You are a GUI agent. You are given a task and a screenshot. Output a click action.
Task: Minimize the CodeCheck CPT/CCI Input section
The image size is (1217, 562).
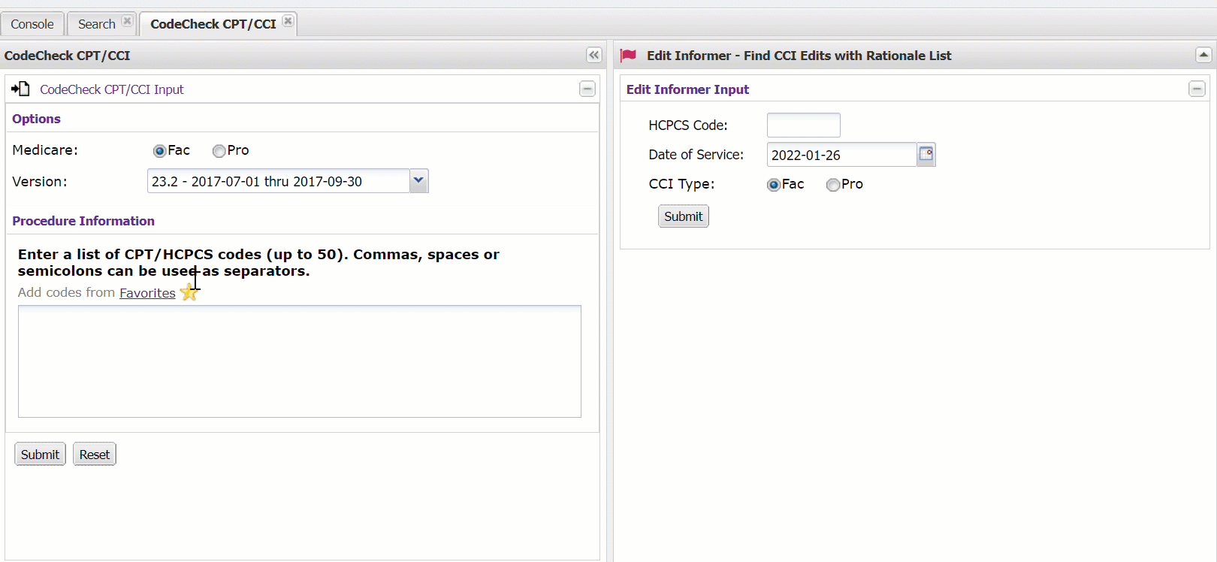tap(587, 89)
